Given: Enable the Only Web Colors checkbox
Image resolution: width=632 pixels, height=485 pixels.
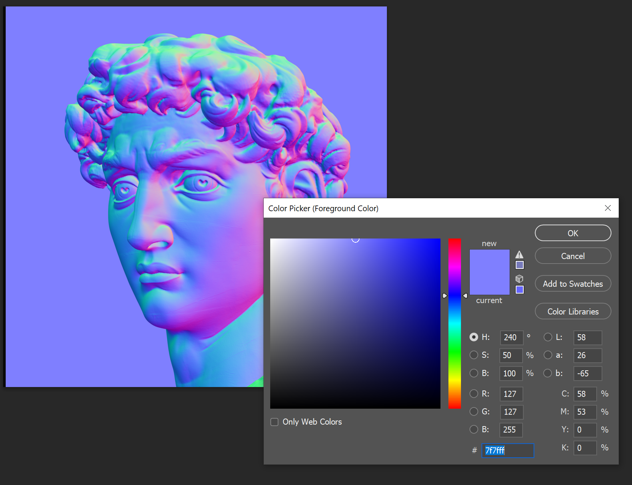Looking at the screenshot, I should pyautogui.click(x=274, y=422).
